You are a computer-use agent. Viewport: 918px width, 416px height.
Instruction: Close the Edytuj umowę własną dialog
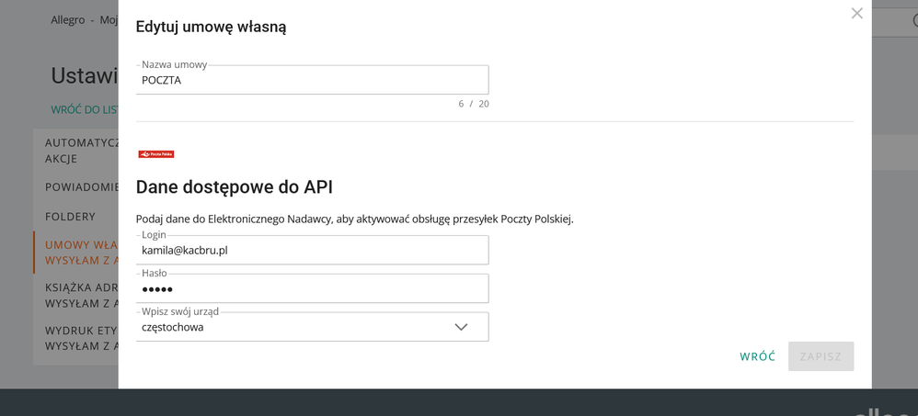pos(856,14)
